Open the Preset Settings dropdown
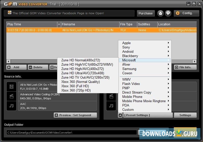Viewport: 203px width, 142px height. point(148,115)
